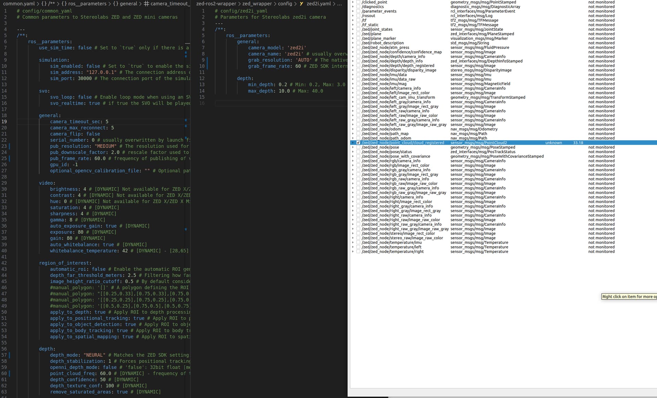
Task: Uncheck the point_cloud/cloud_registered topic checkbox
Action: [358, 143]
